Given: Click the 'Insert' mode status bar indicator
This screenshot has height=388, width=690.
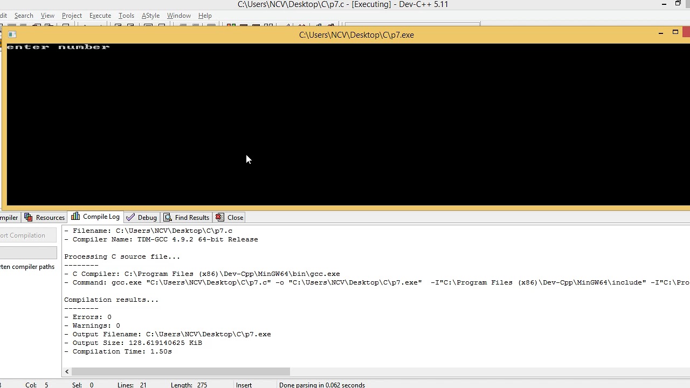Looking at the screenshot, I should (244, 385).
